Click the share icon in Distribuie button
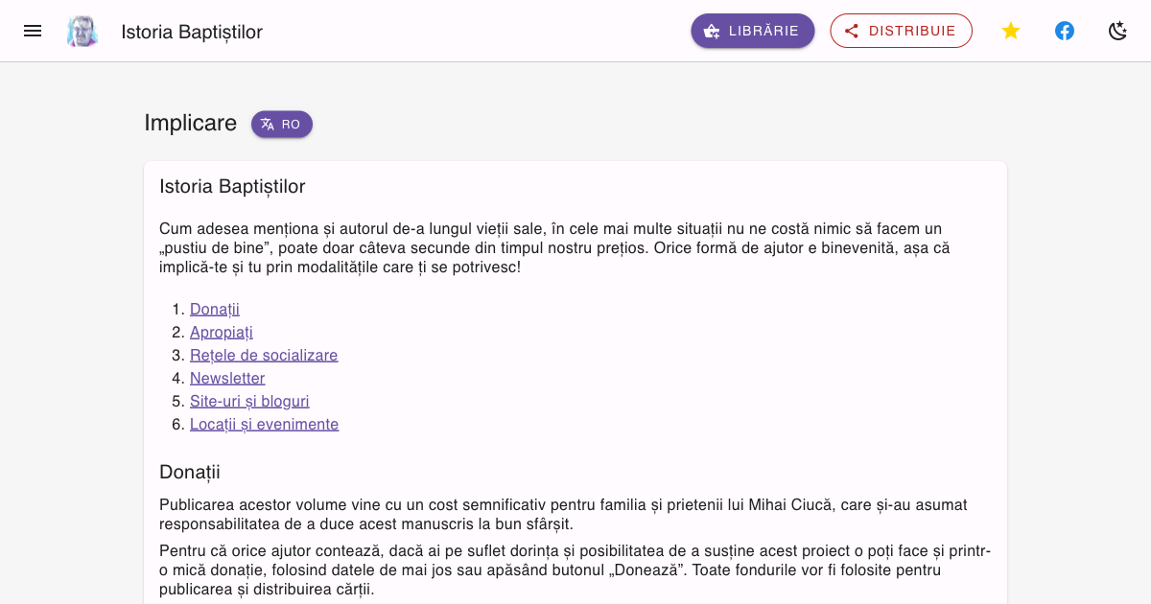Viewport: 1151px width, 604px height. (x=851, y=31)
